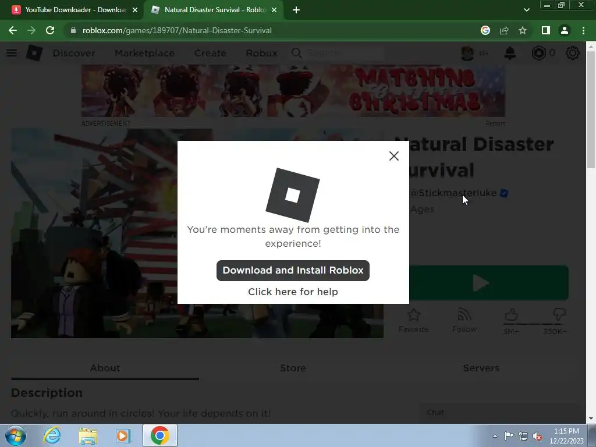Viewport: 596px width, 447px height.
Task: Follow the game
Action: click(x=464, y=320)
